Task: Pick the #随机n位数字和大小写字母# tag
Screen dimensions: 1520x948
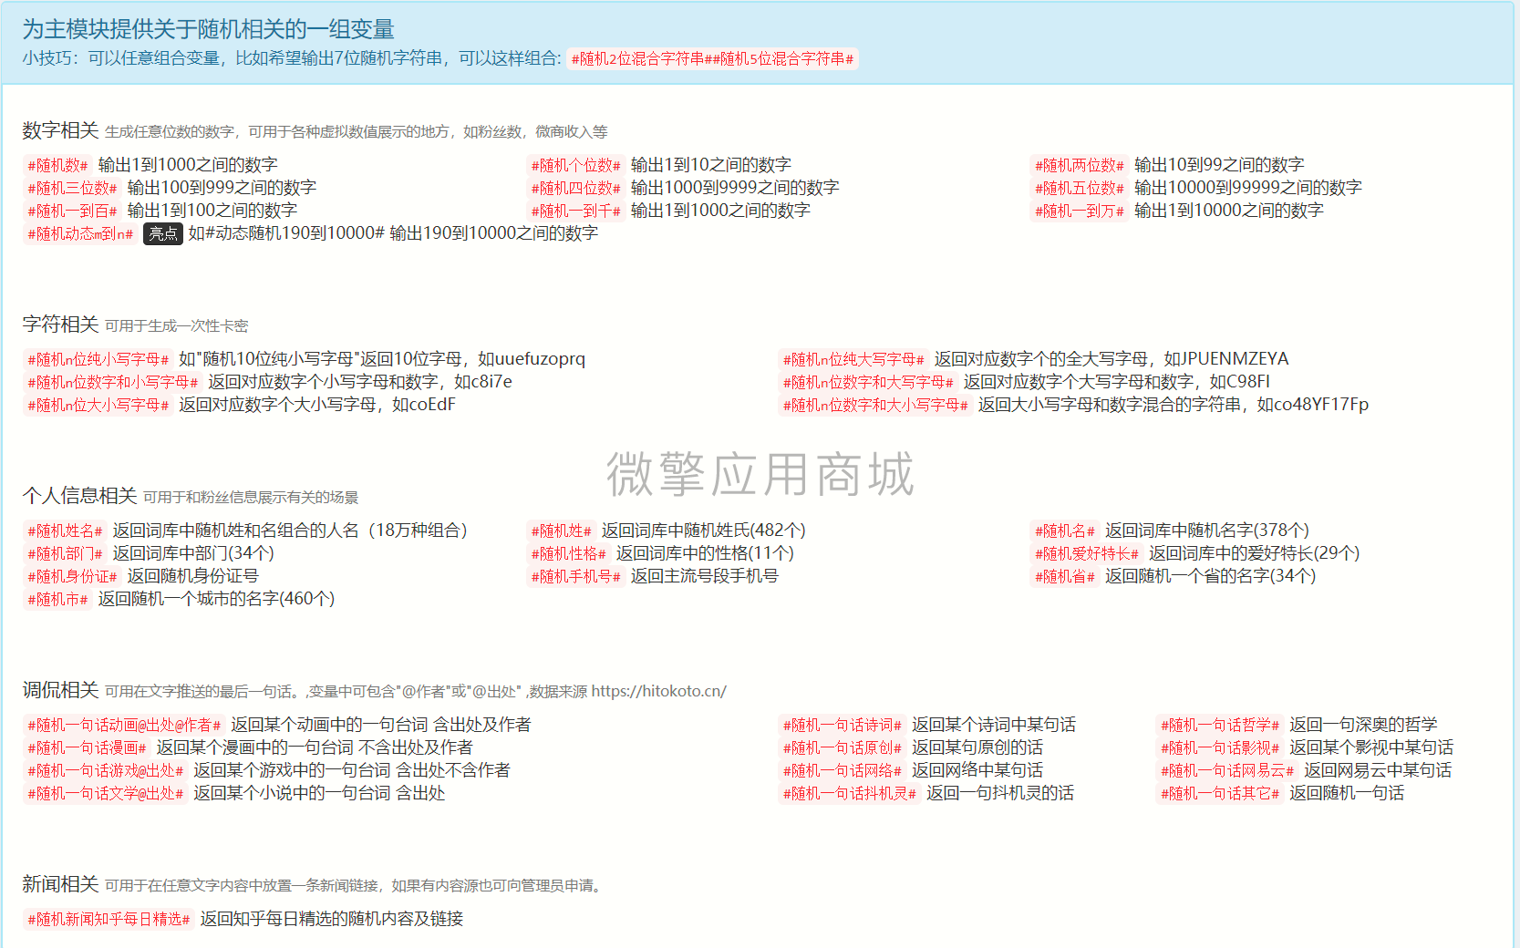Action: pos(875,405)
